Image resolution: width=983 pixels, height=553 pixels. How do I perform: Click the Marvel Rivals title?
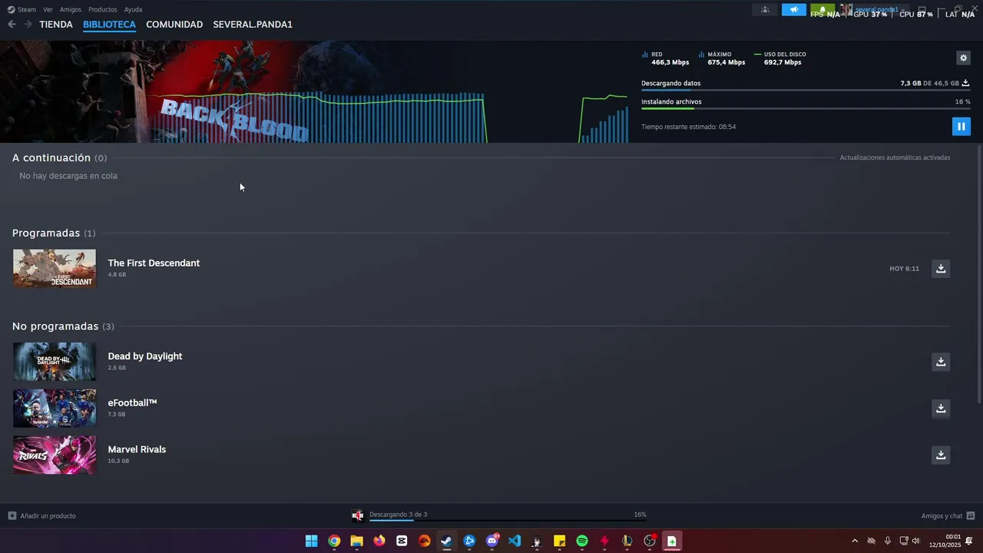point(137,449)
